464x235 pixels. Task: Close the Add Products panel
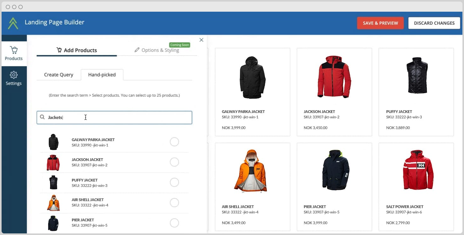click(x=201, y=40)
